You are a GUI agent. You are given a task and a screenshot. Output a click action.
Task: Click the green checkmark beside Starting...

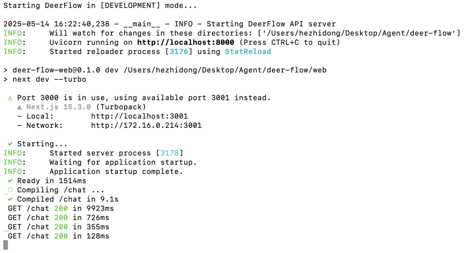coord(10,144)
